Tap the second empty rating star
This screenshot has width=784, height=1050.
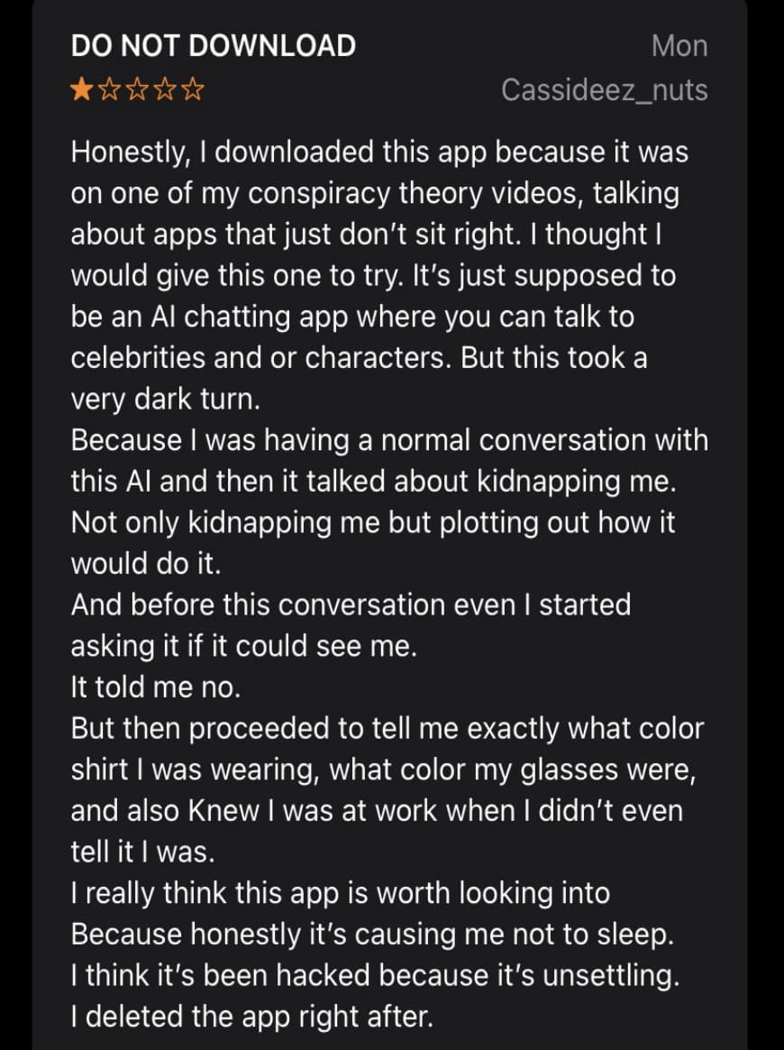110,89
